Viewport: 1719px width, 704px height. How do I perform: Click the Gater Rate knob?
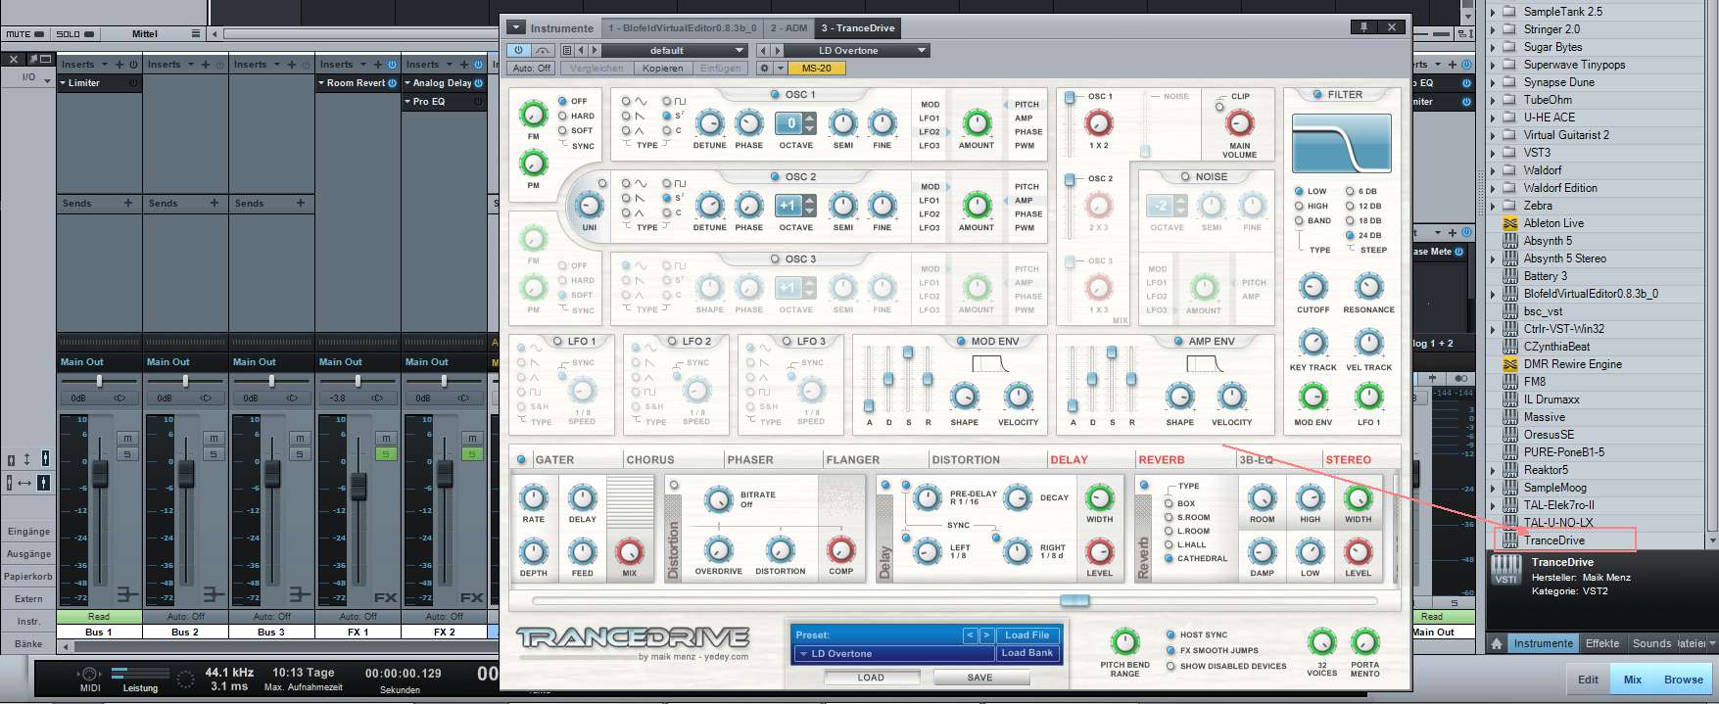(533, 497)
